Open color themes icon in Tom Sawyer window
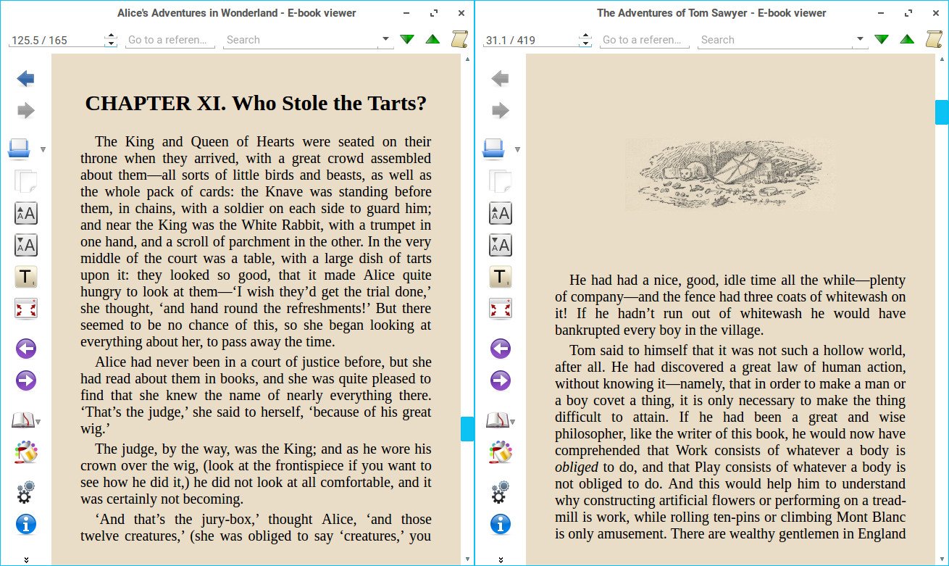This screenshot has height=566, width=949. pos(501,452)
